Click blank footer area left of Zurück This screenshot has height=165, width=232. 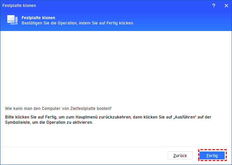pyautogui.click(x=83, y=155)
